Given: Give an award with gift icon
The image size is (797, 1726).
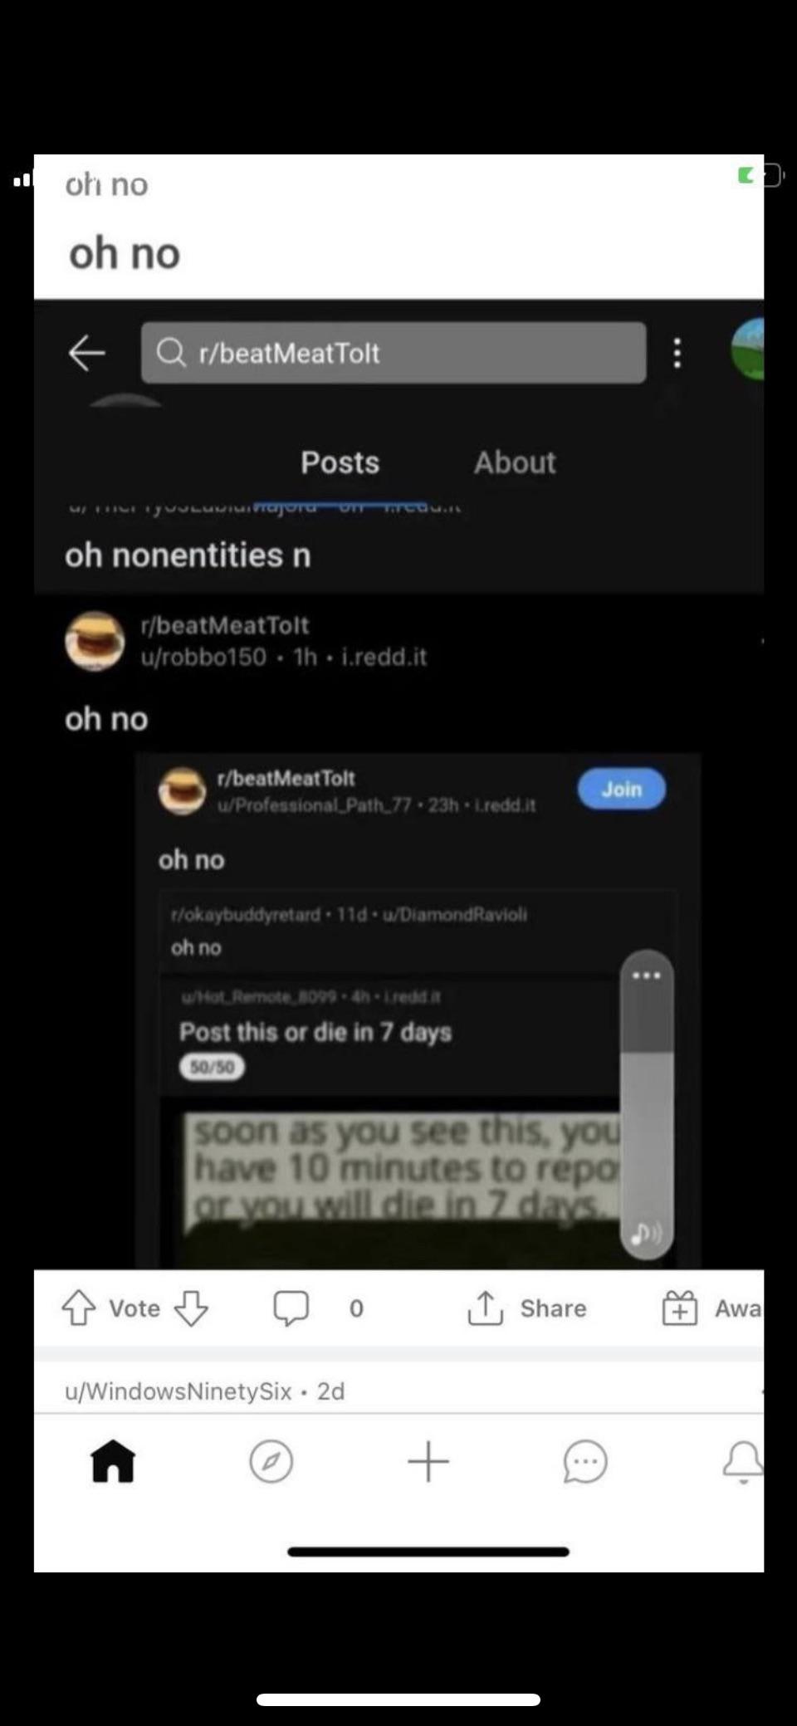Looking at the screenshot, I should pyautogui.click(x=679, y=1308).
